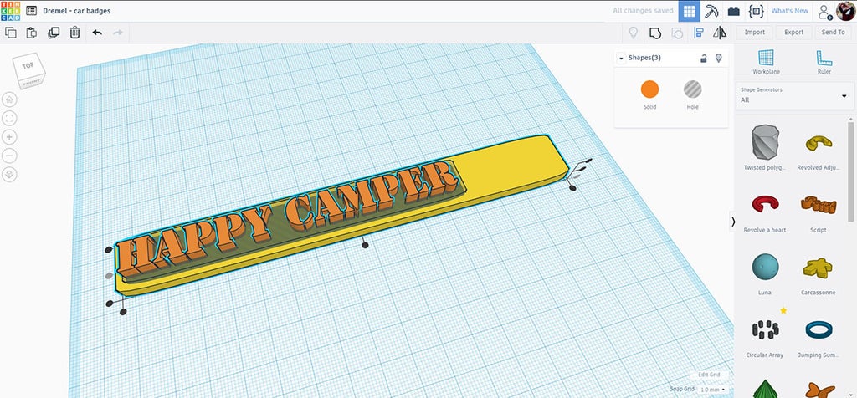The height and width of the screenshot is (398, 857).
Task: Click the Duplicate and repeat icon
Action: tap(54, 33)
